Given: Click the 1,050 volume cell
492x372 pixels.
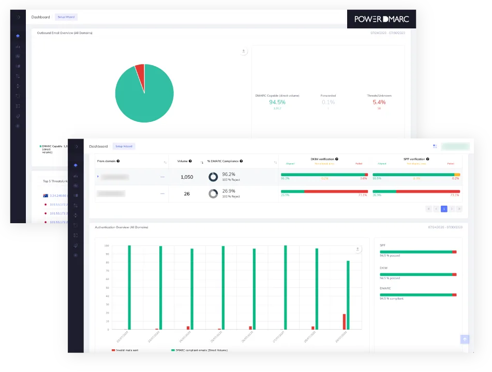Looking at the screenshot, I should click(187, 177).
